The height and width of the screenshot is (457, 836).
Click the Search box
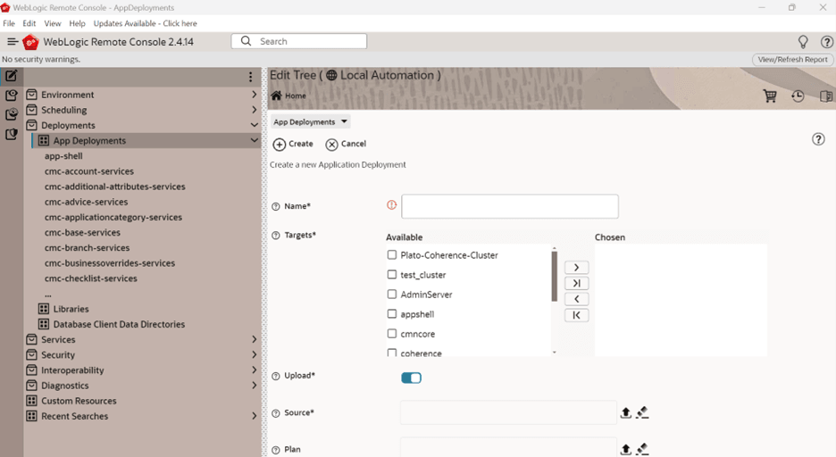[298, 41]
